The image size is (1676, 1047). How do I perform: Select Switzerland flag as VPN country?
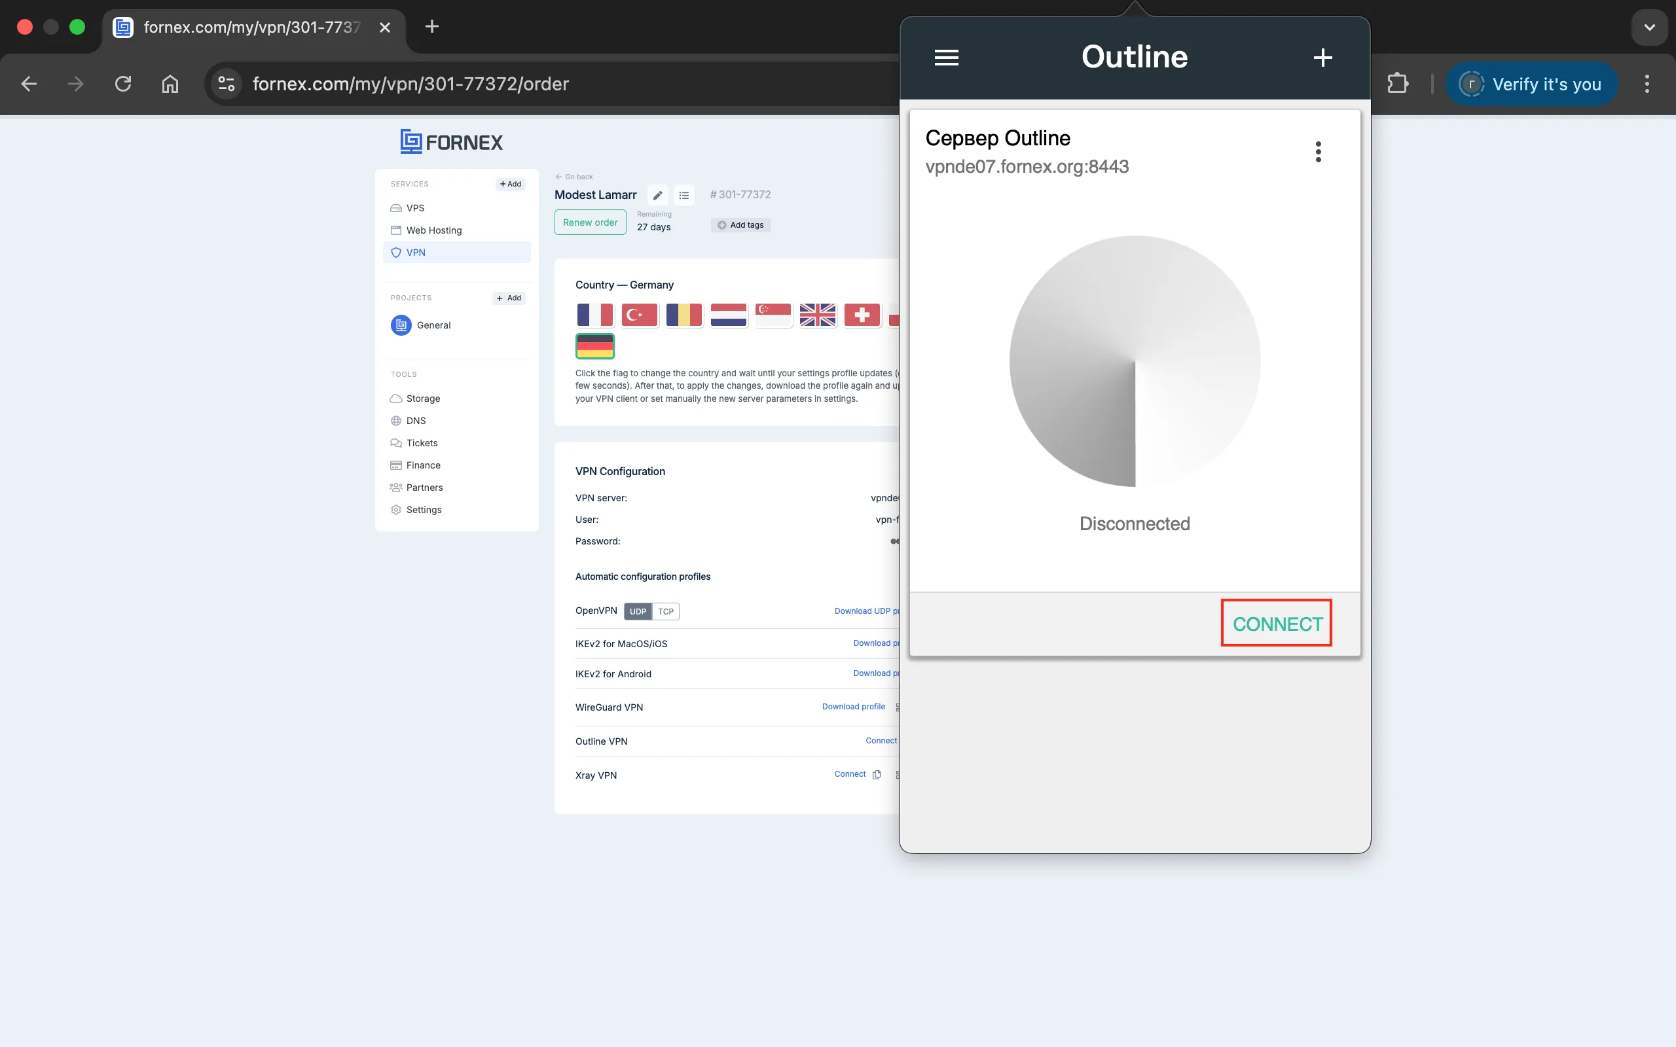click(862, 315)
